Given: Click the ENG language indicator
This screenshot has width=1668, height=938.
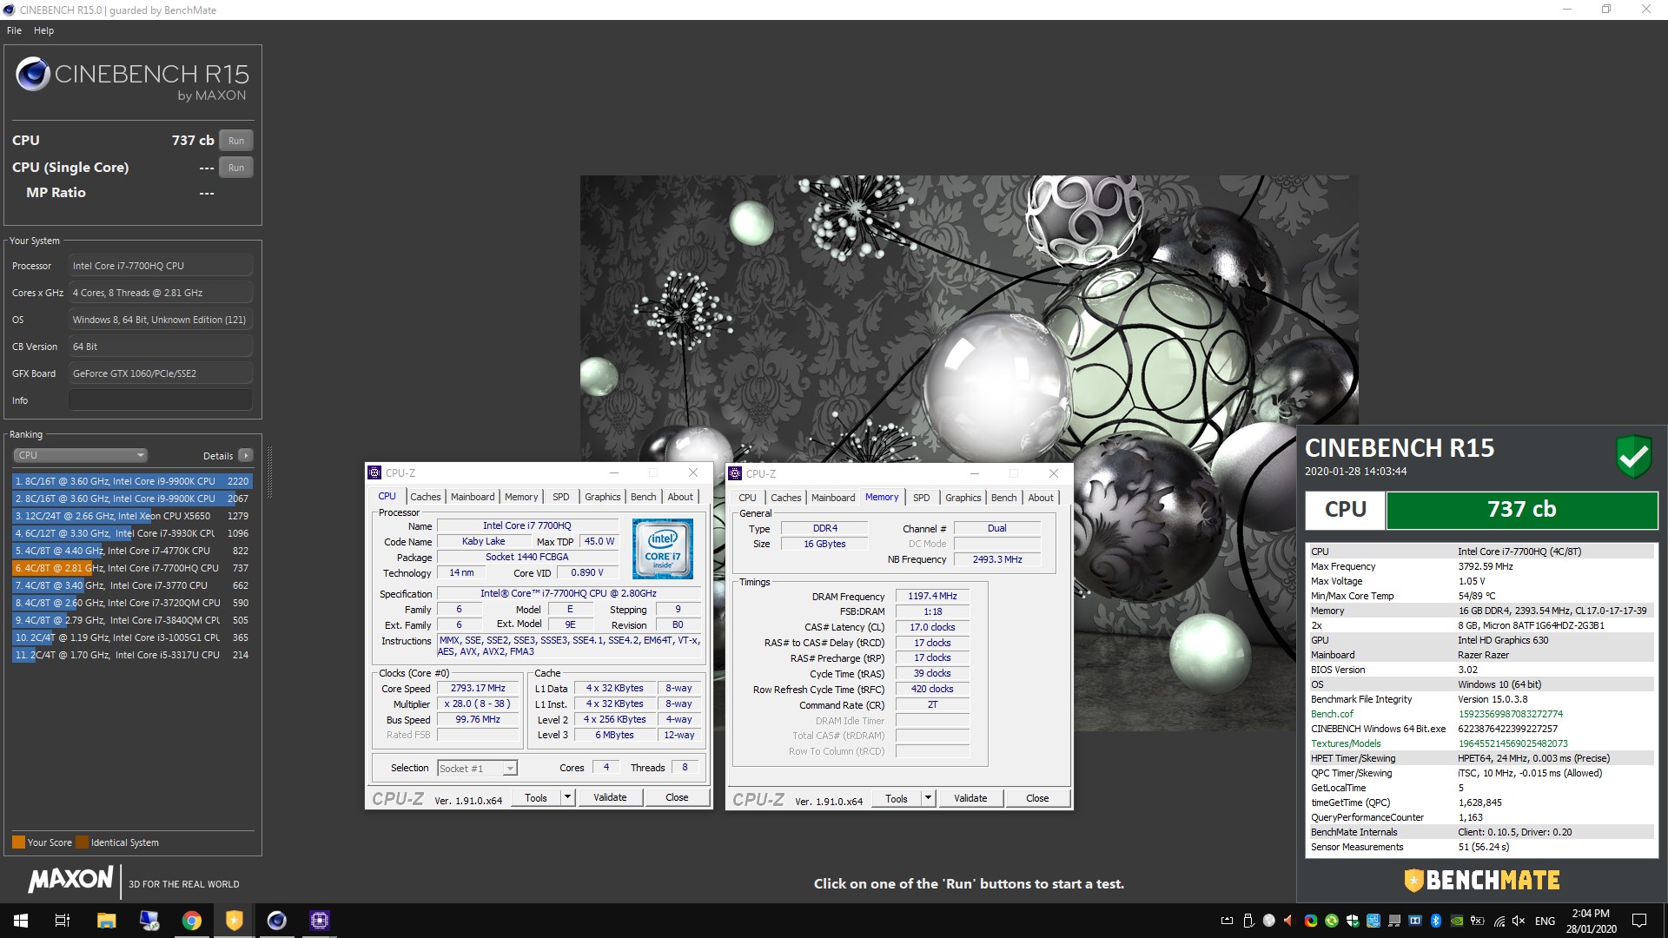Looking at the screenshot, I should pos(1545,921).
